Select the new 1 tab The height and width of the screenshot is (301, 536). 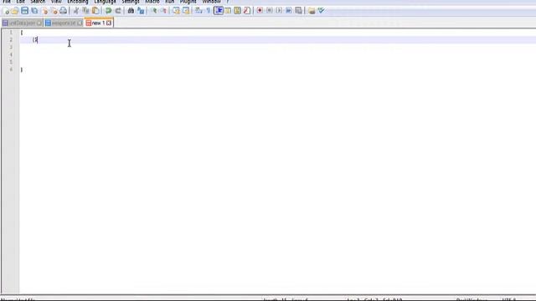98,23
